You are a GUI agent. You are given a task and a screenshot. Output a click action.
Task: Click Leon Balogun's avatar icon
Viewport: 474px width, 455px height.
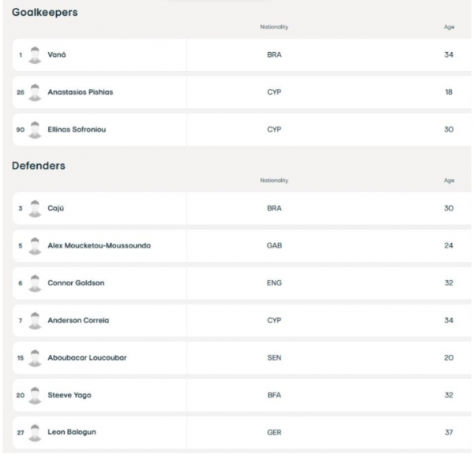[x=35, y=433]
